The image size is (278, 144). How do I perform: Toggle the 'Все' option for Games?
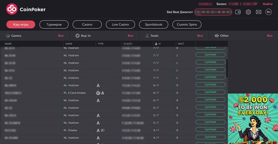pos(61,36)
